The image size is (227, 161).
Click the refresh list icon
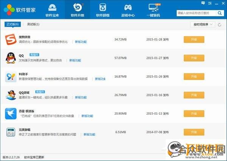pos(219,25)
